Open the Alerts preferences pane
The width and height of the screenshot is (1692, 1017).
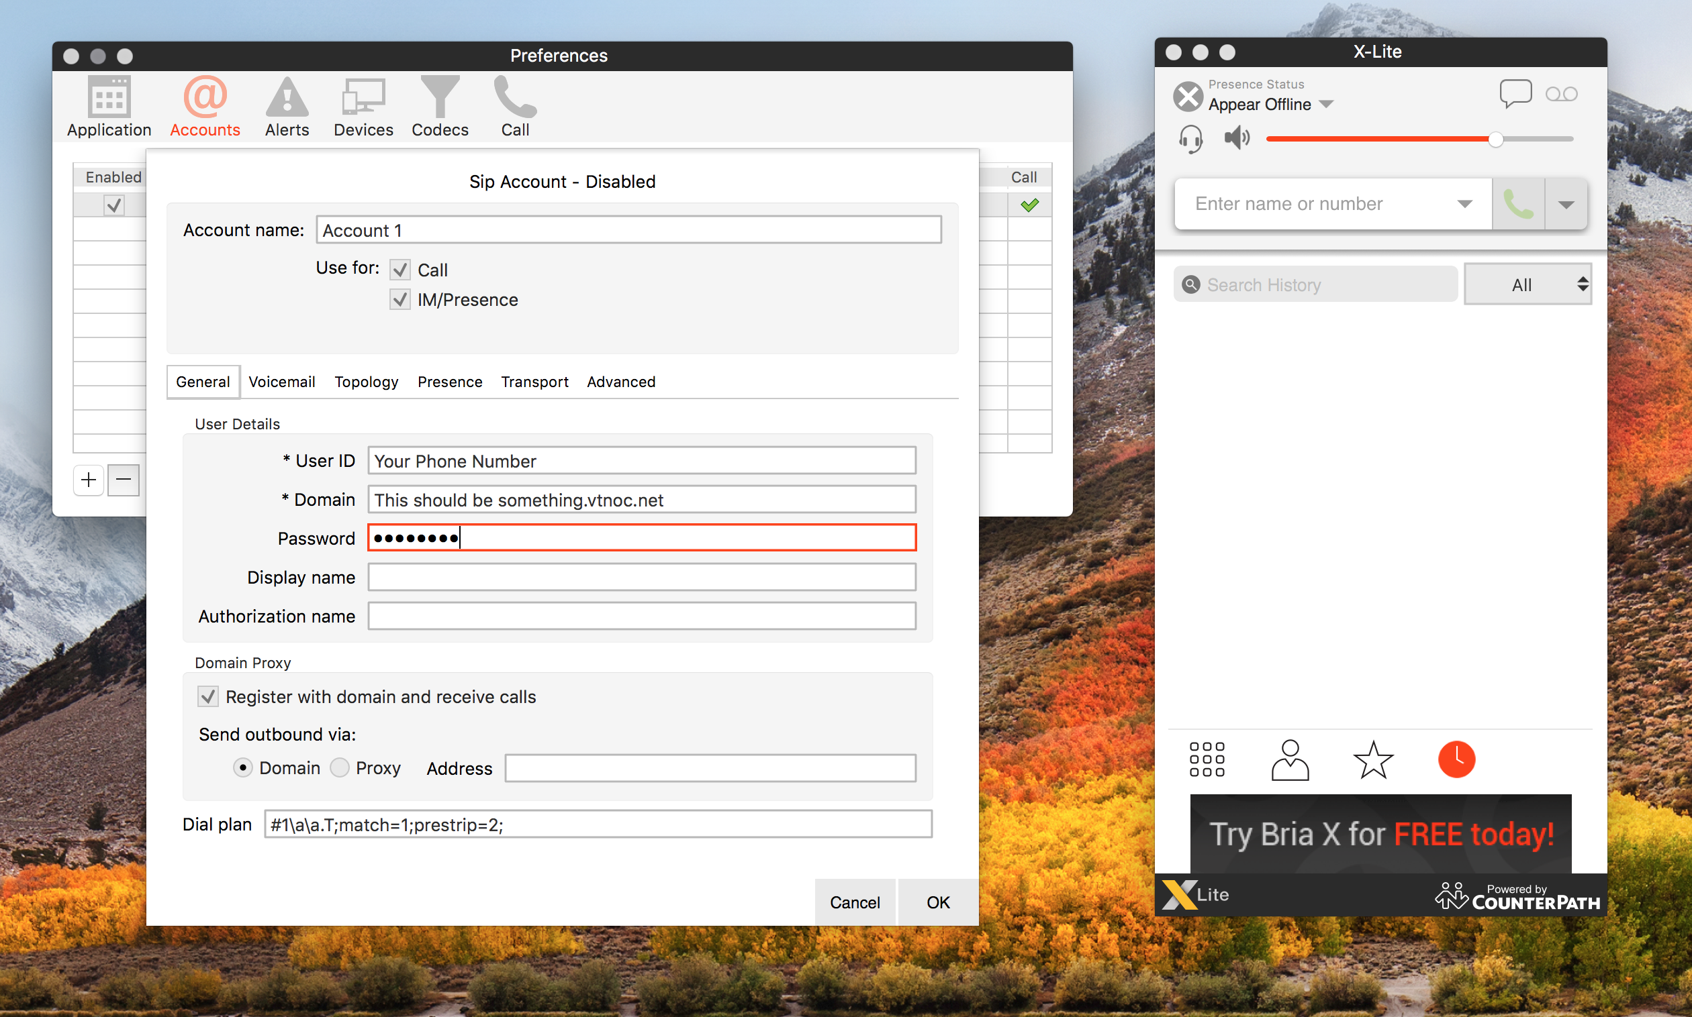[x=287, y=107]
